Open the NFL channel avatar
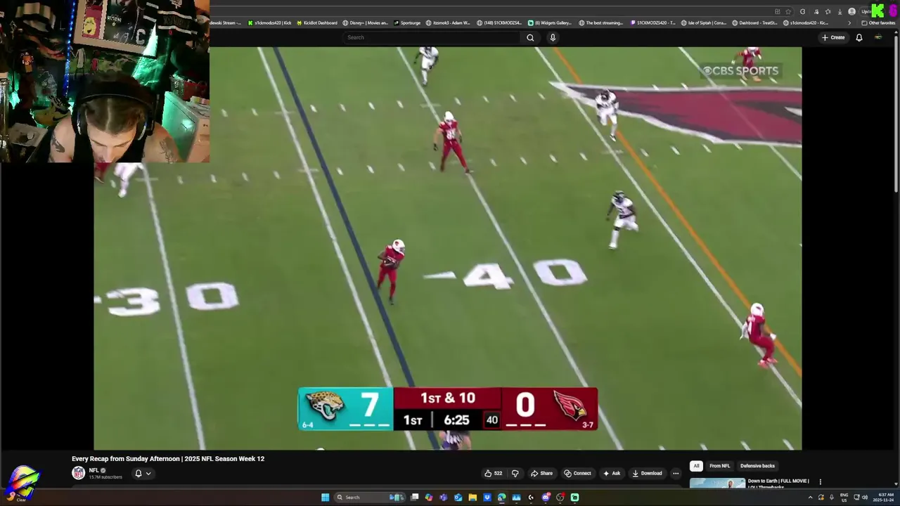This screenshot has width=900, height=506. [79, 473]
